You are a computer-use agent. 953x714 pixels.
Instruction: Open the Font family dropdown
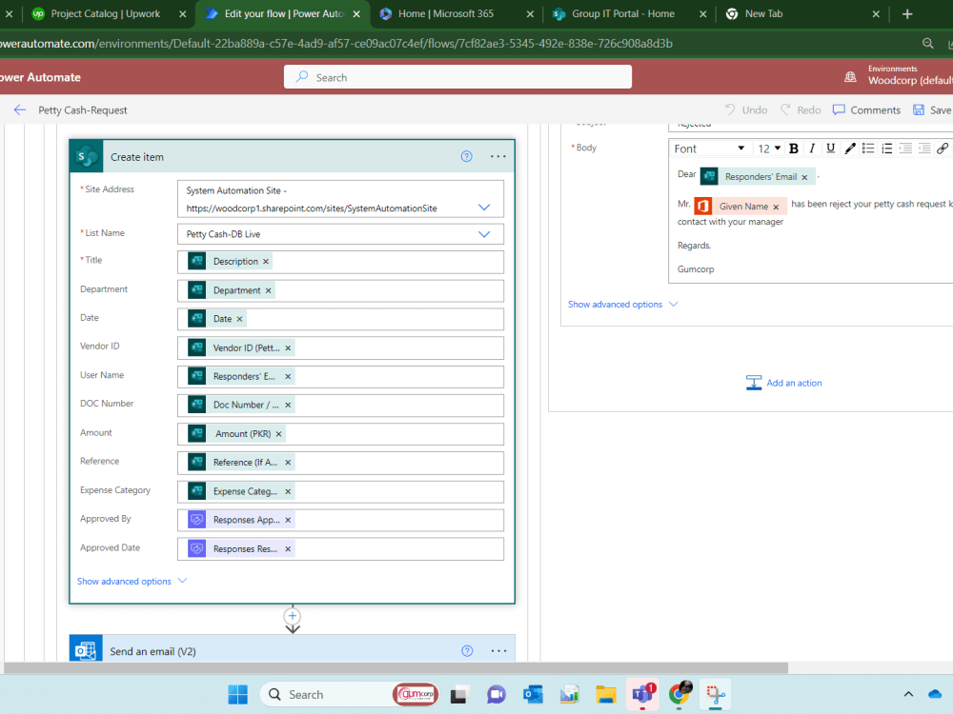(x=709, y=149)
